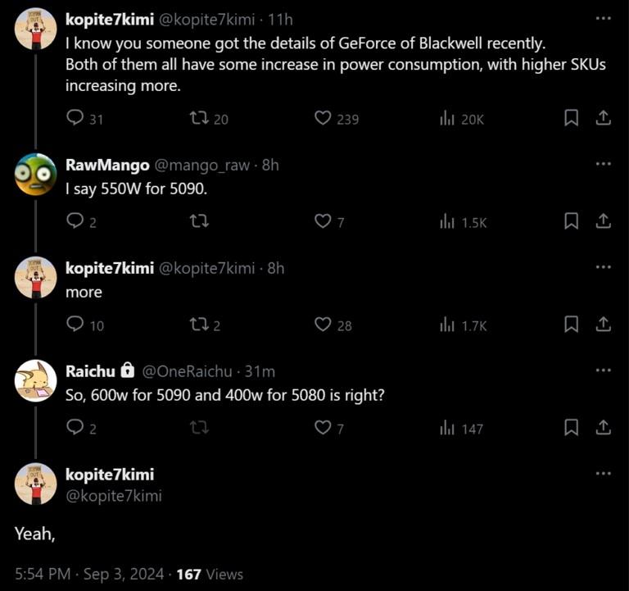This screenshot has height=591, width=629.
Task: Reply to Raichu's 5090 and 5080 tweet
Action: click(75, 428)
